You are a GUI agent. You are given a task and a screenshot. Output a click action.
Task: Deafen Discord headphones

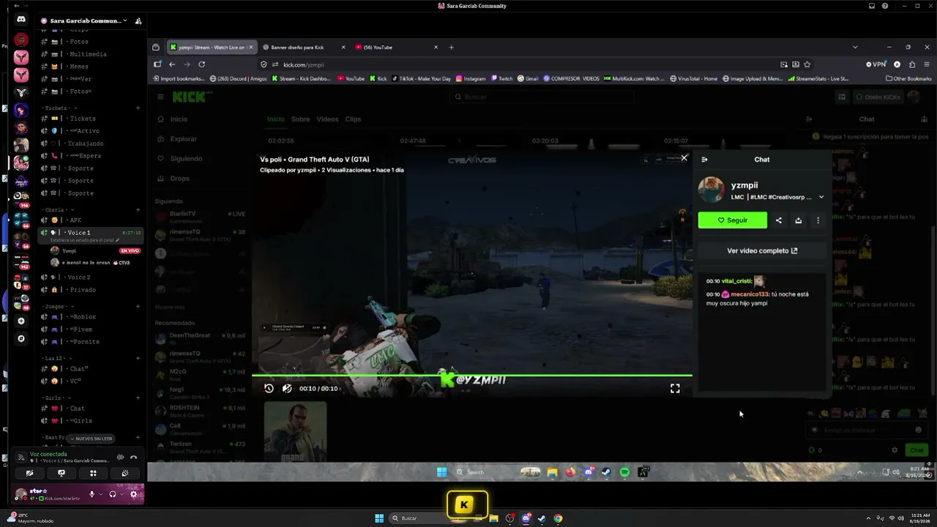pos(112,494)
